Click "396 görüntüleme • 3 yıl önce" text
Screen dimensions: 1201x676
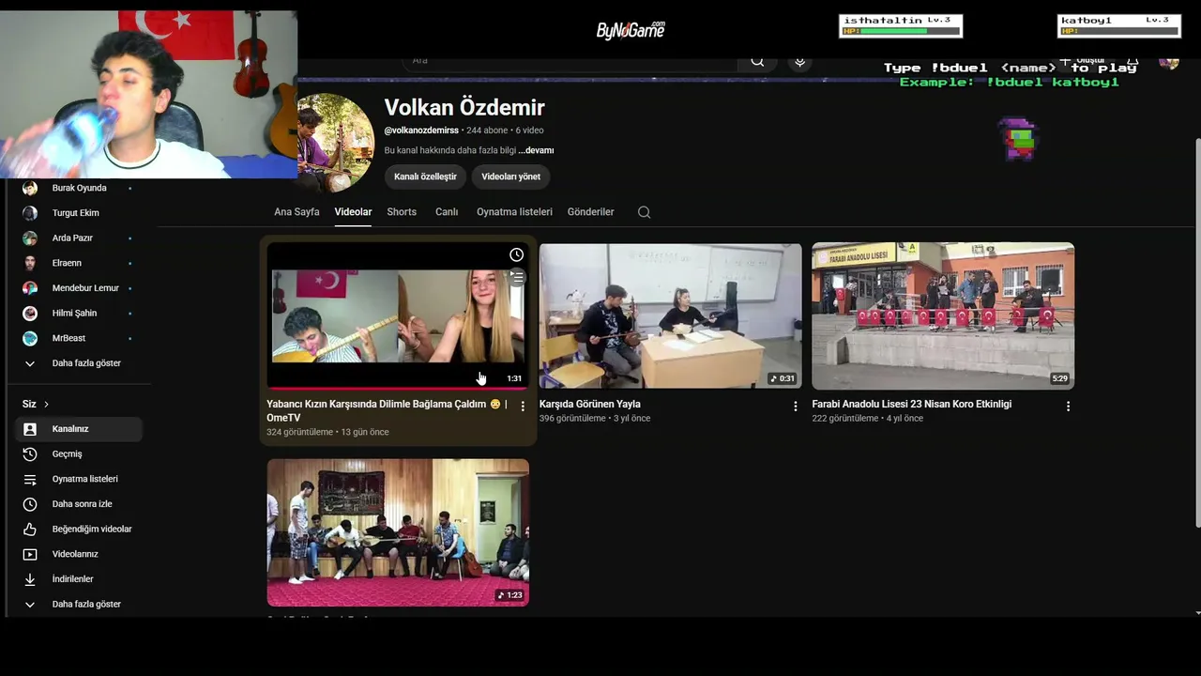(595, 419)
